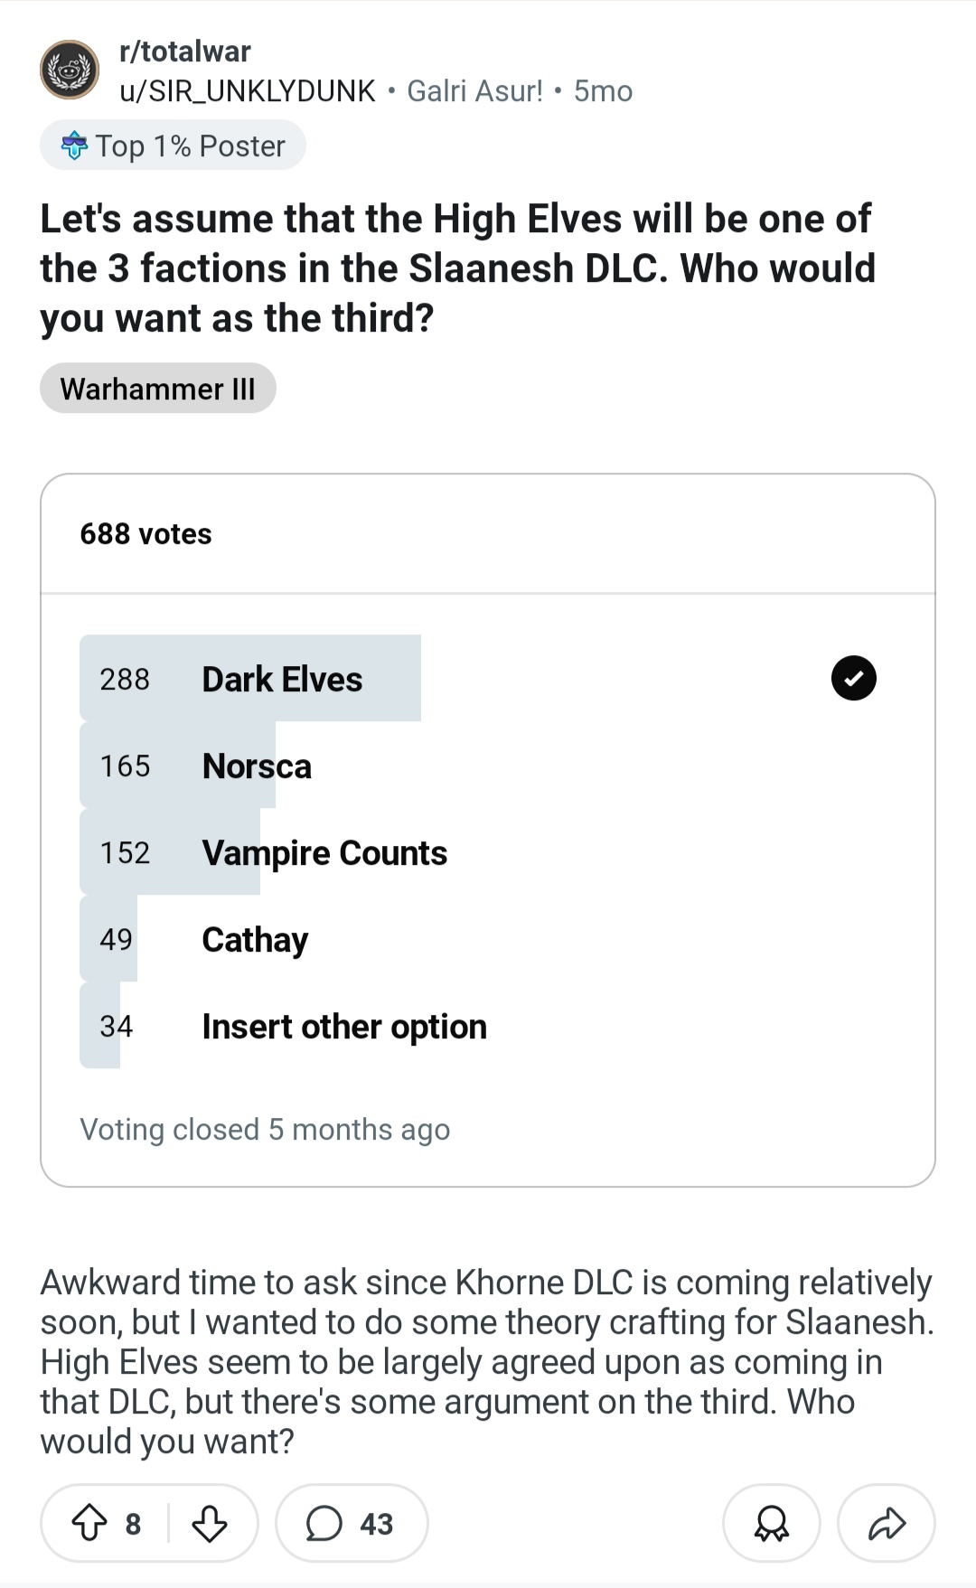The height and width of the screenshot is (1588, 976).
Task: Share the post using arrow icon
Action: pyautogui.click(x=887, y=1523)
